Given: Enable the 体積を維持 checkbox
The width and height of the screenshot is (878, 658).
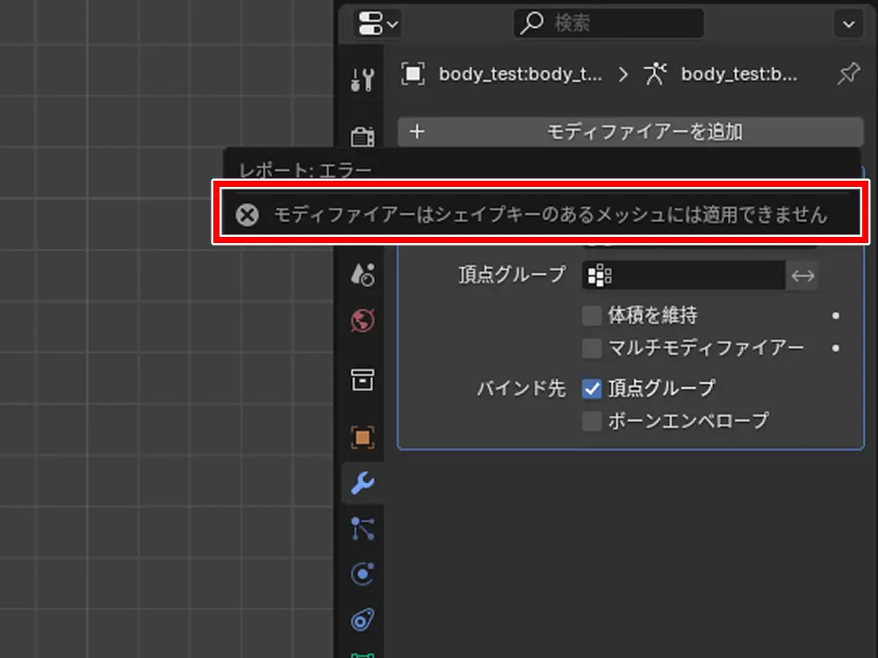Looking at the screenshot, I should [x=593, y=315].
